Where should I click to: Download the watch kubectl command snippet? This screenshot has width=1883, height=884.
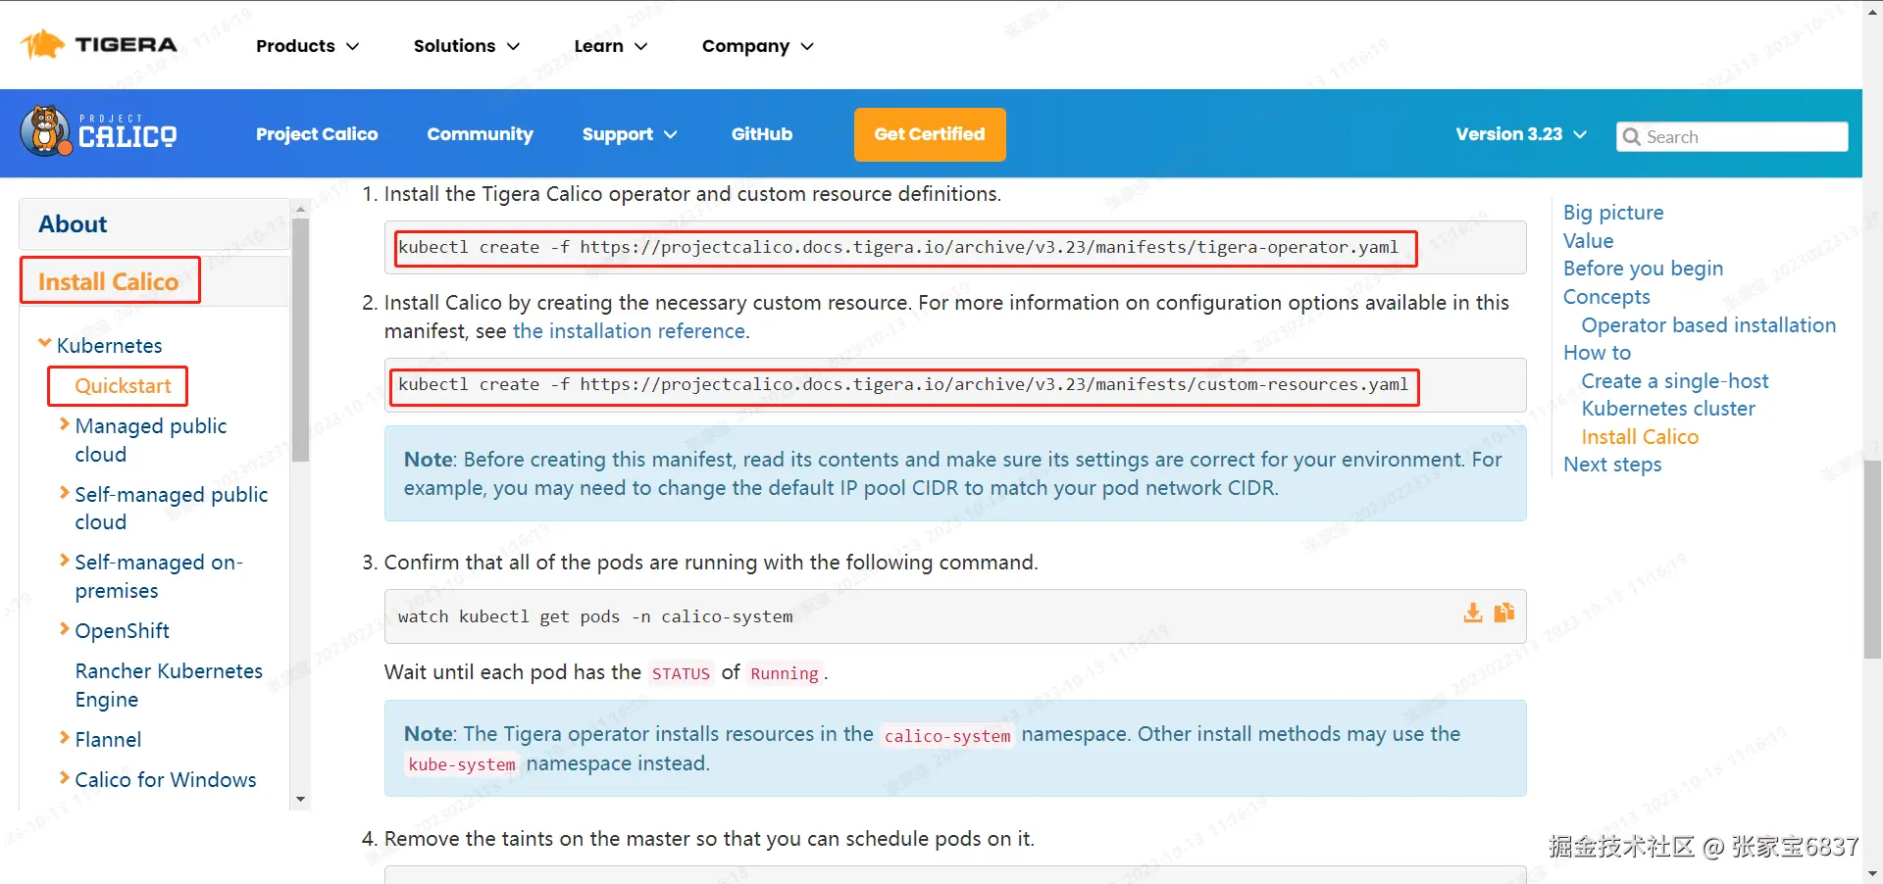[1472, 614]
